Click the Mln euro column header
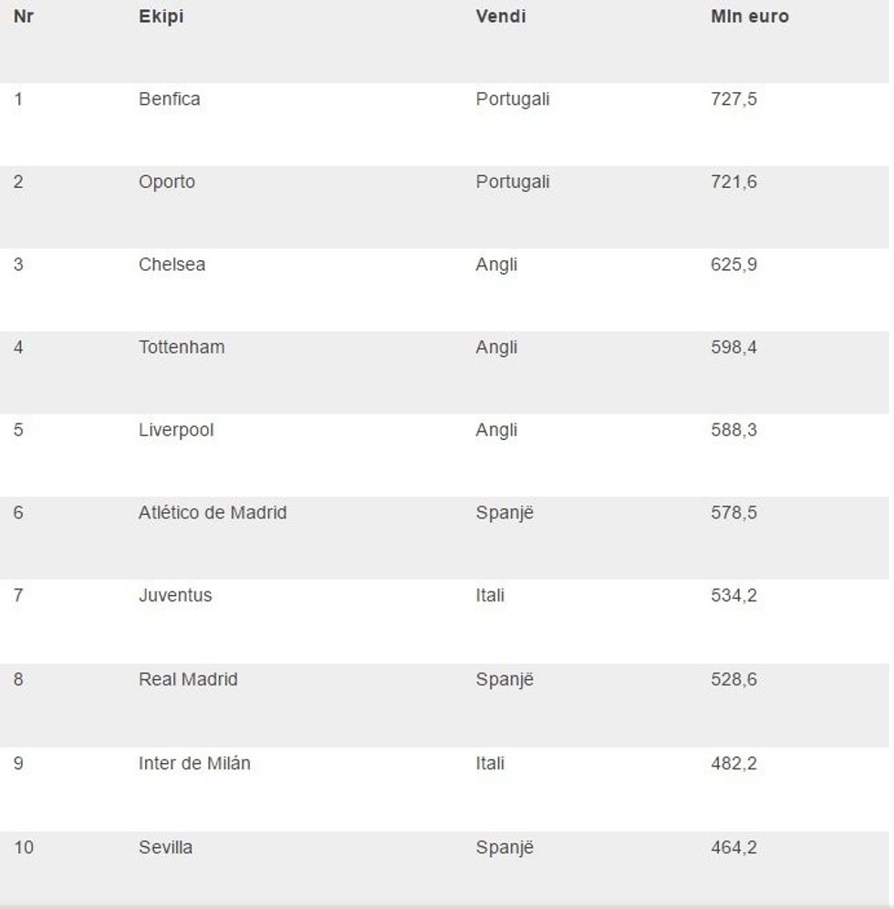This screenshot has width=894, height=909. pos(749,16)
